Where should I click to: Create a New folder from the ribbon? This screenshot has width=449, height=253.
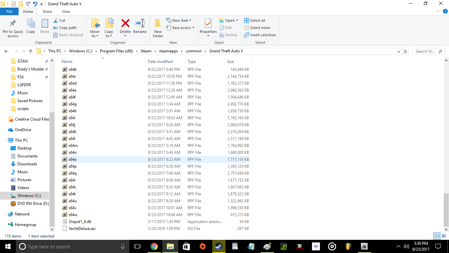(x=158, y=28)
